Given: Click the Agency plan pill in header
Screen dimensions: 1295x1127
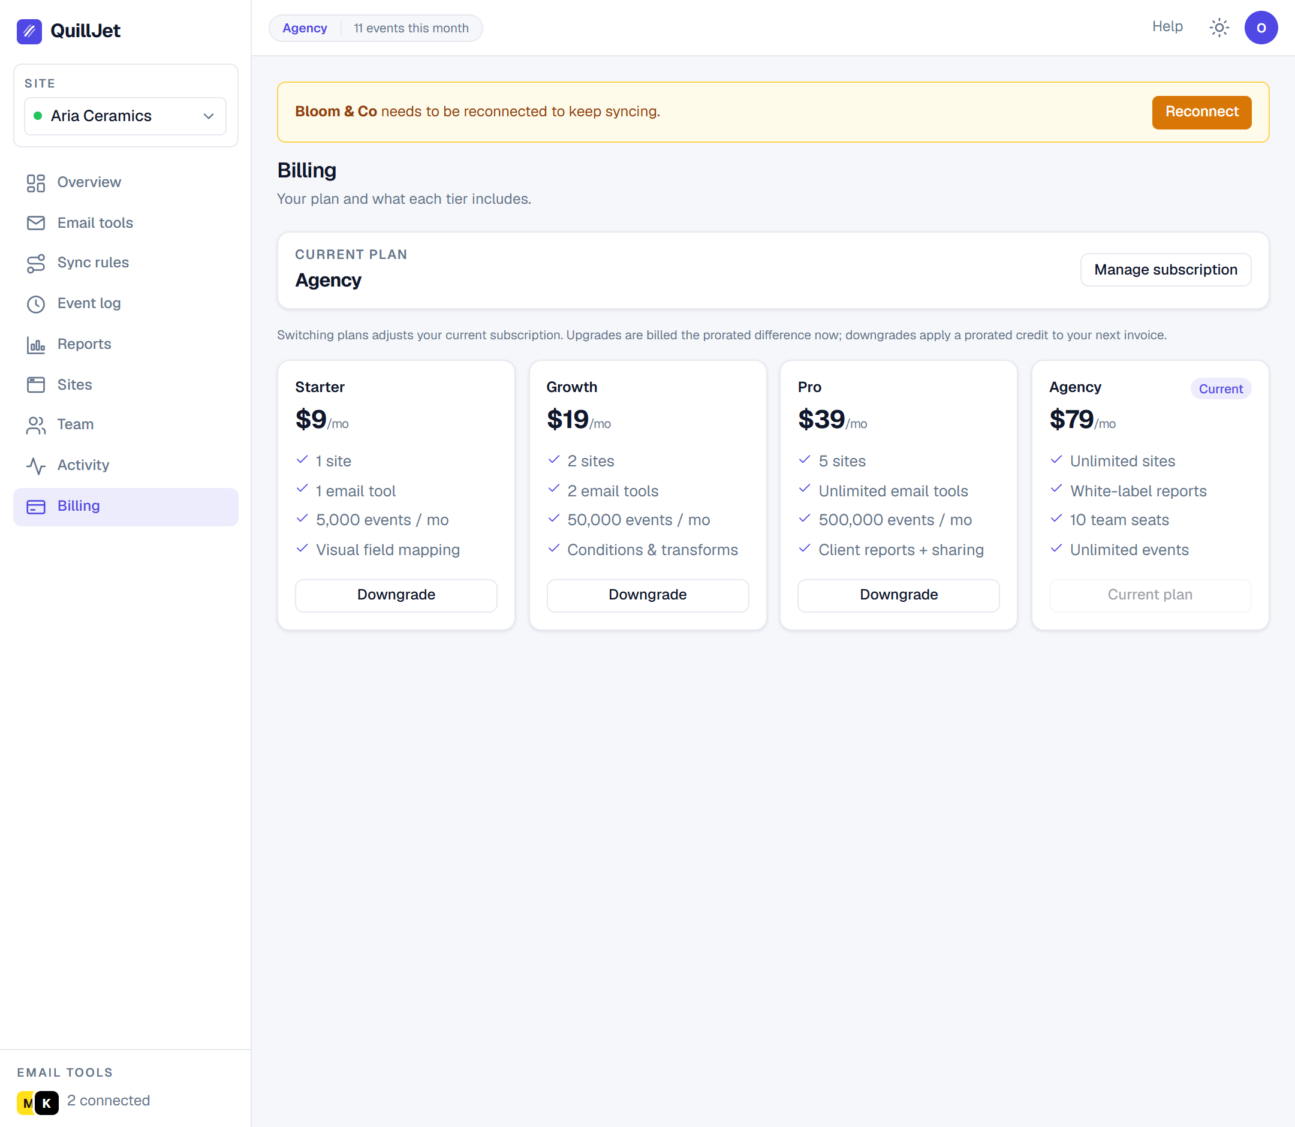Looking at the screenshot, I should coord(305,28).
